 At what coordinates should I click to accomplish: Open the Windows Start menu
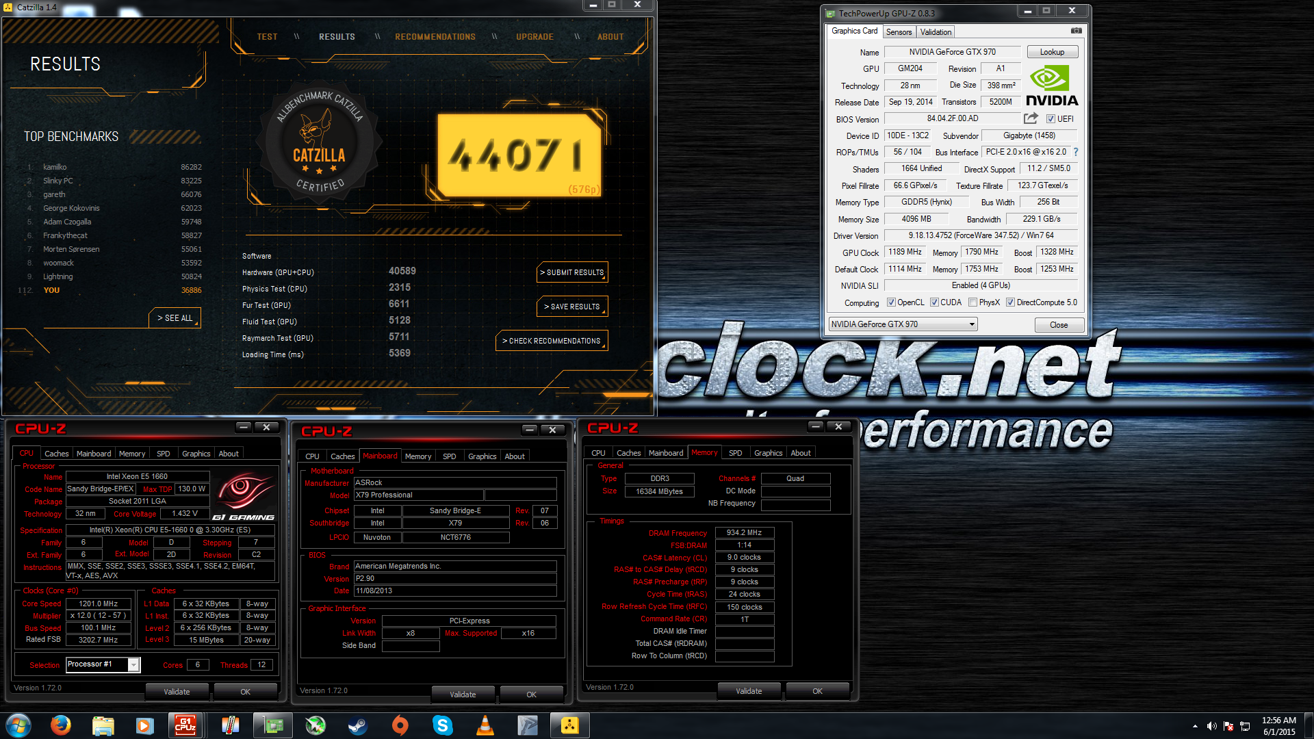(x=18, y=725)
